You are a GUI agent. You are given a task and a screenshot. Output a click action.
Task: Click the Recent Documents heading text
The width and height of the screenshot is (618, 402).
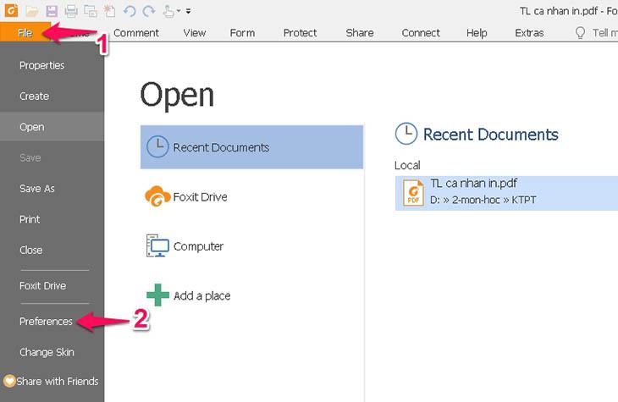pyautogui.click(x=490, y=135)
